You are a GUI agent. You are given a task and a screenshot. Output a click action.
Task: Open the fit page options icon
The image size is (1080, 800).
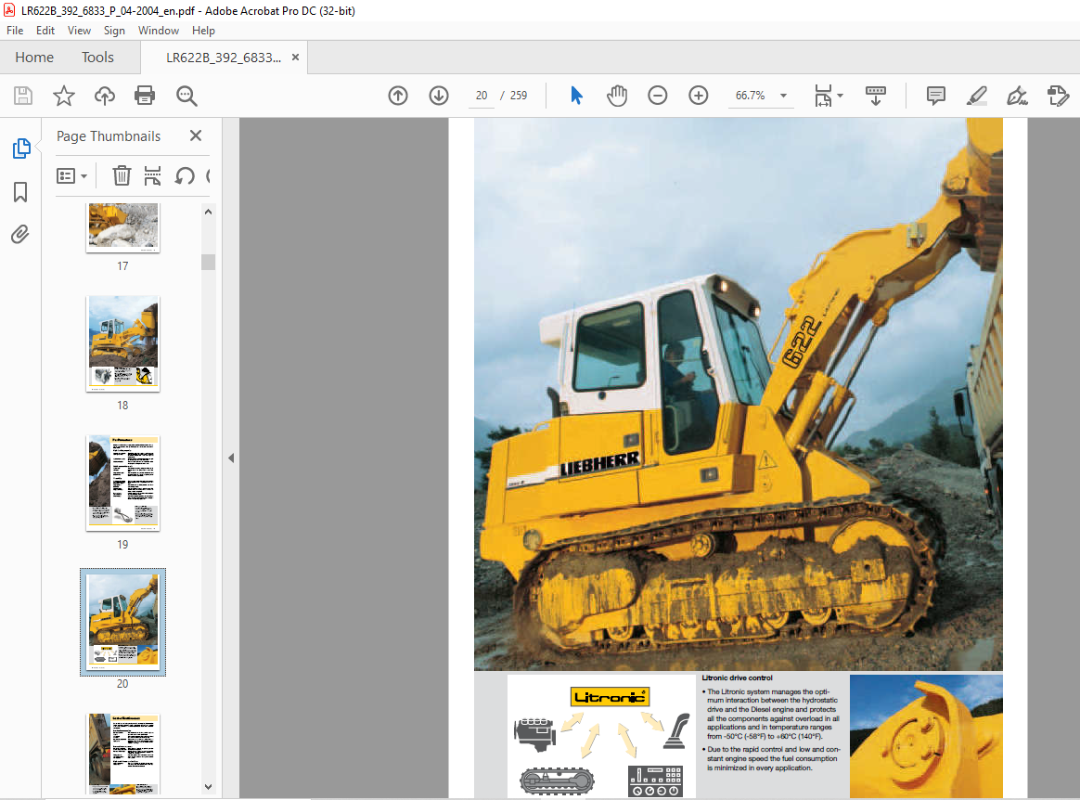[x=828, y=96]
